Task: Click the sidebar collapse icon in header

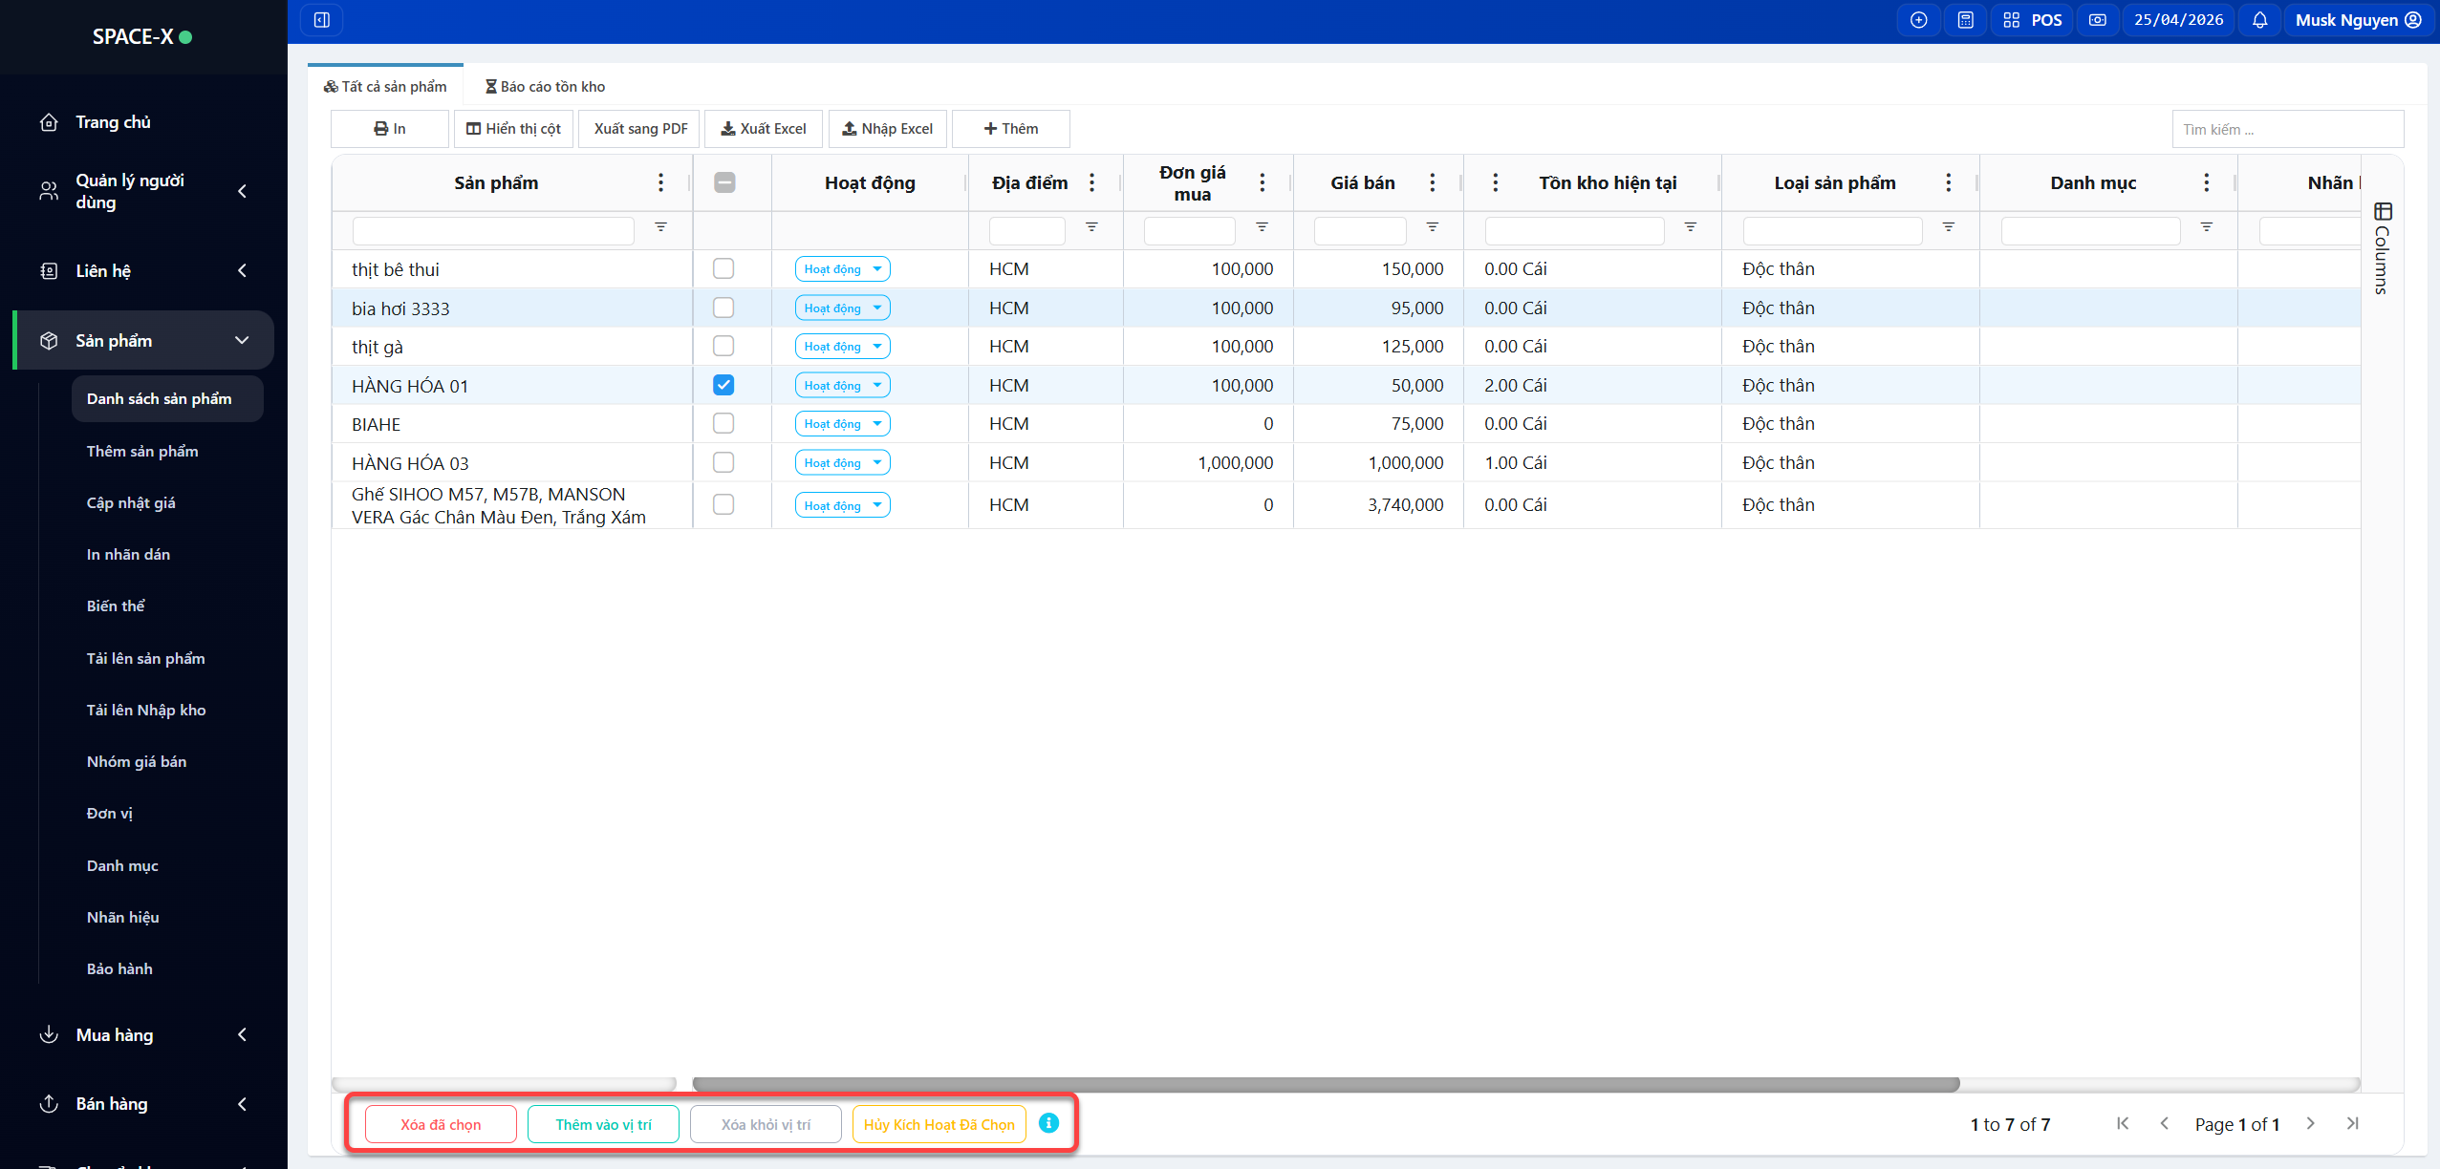Action: coord(322,20)
